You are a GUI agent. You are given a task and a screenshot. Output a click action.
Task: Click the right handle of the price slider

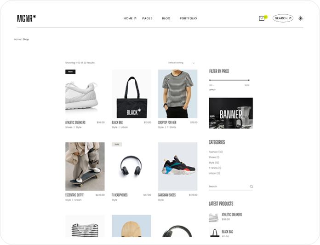249,80
